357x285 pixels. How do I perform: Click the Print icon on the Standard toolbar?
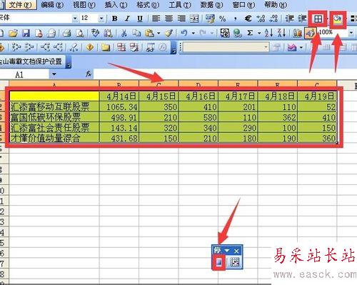pos(67,33)
